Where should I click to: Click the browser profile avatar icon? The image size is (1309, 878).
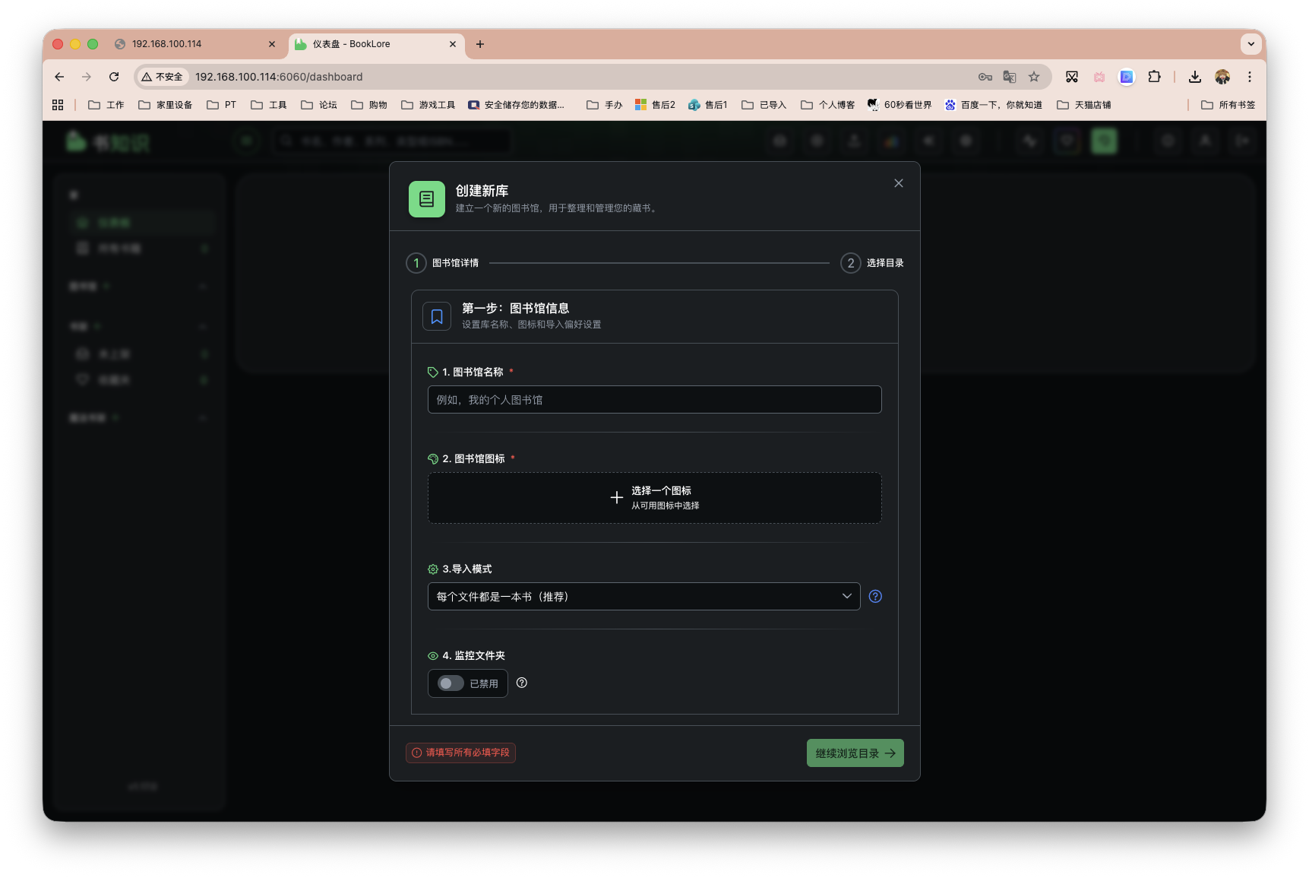coord(1222,77)
